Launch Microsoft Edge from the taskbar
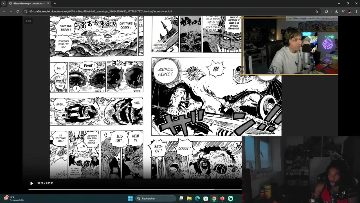Viewport: 360px width, 203px height. (x=197, y=198)
